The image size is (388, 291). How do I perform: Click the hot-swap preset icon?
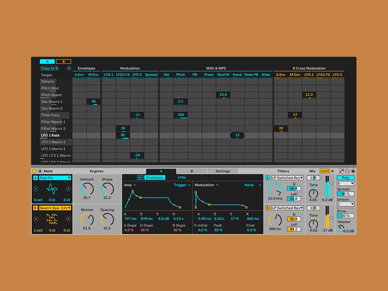click(347, 171)
